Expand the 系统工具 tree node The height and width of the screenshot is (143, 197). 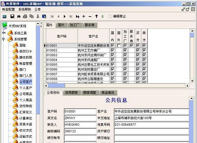[4, 33]
